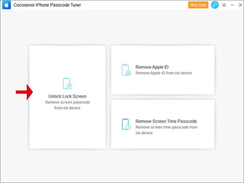Screen dimensions: 244x183
Task: Click the Remove Apple ID phone-user icon
Action: [x=126, y=70]
